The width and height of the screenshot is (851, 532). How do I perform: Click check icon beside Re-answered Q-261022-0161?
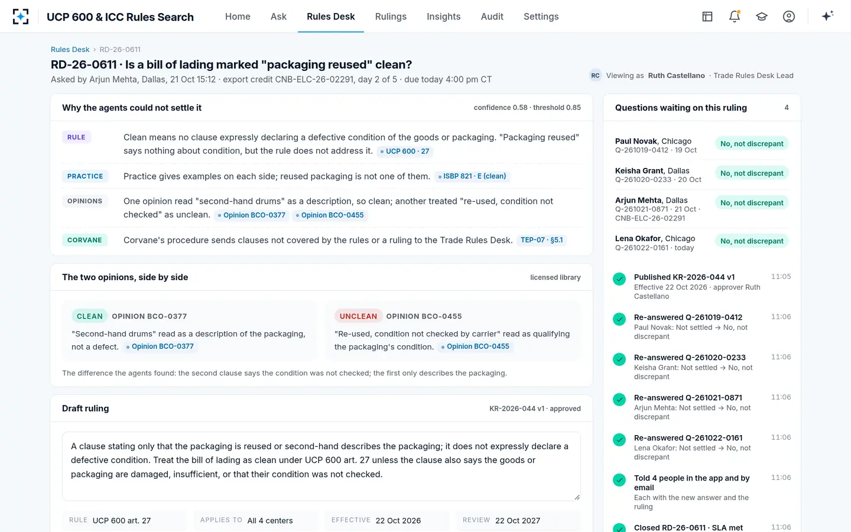[619, 440]
